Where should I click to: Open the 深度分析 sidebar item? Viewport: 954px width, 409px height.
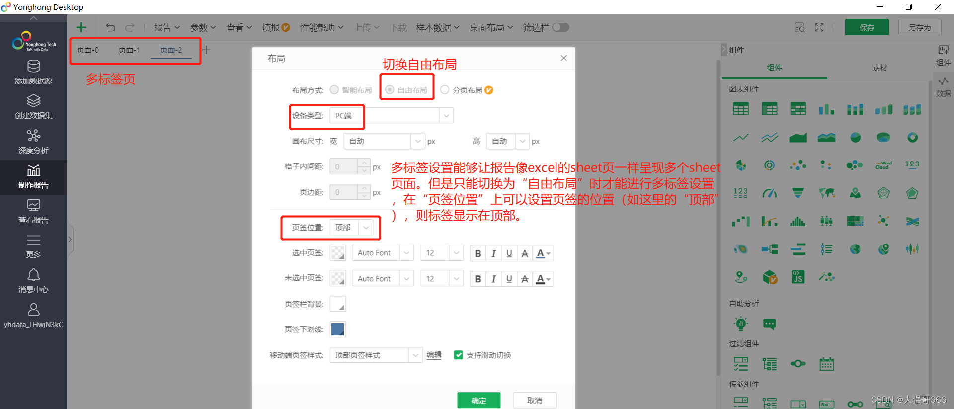click(33, 142)
